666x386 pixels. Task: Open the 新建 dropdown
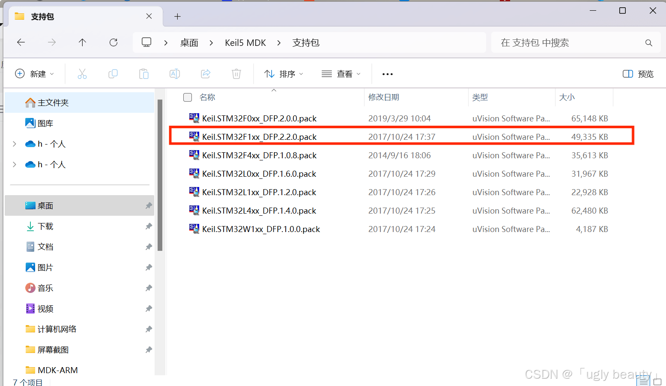(x=35, y=74)
